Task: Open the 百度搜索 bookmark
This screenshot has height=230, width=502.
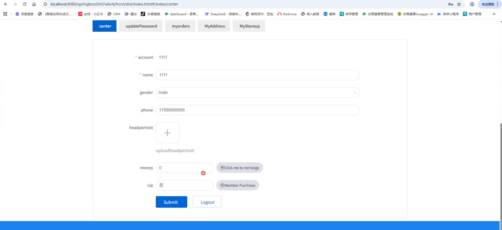Action: [x=24, y=14]
